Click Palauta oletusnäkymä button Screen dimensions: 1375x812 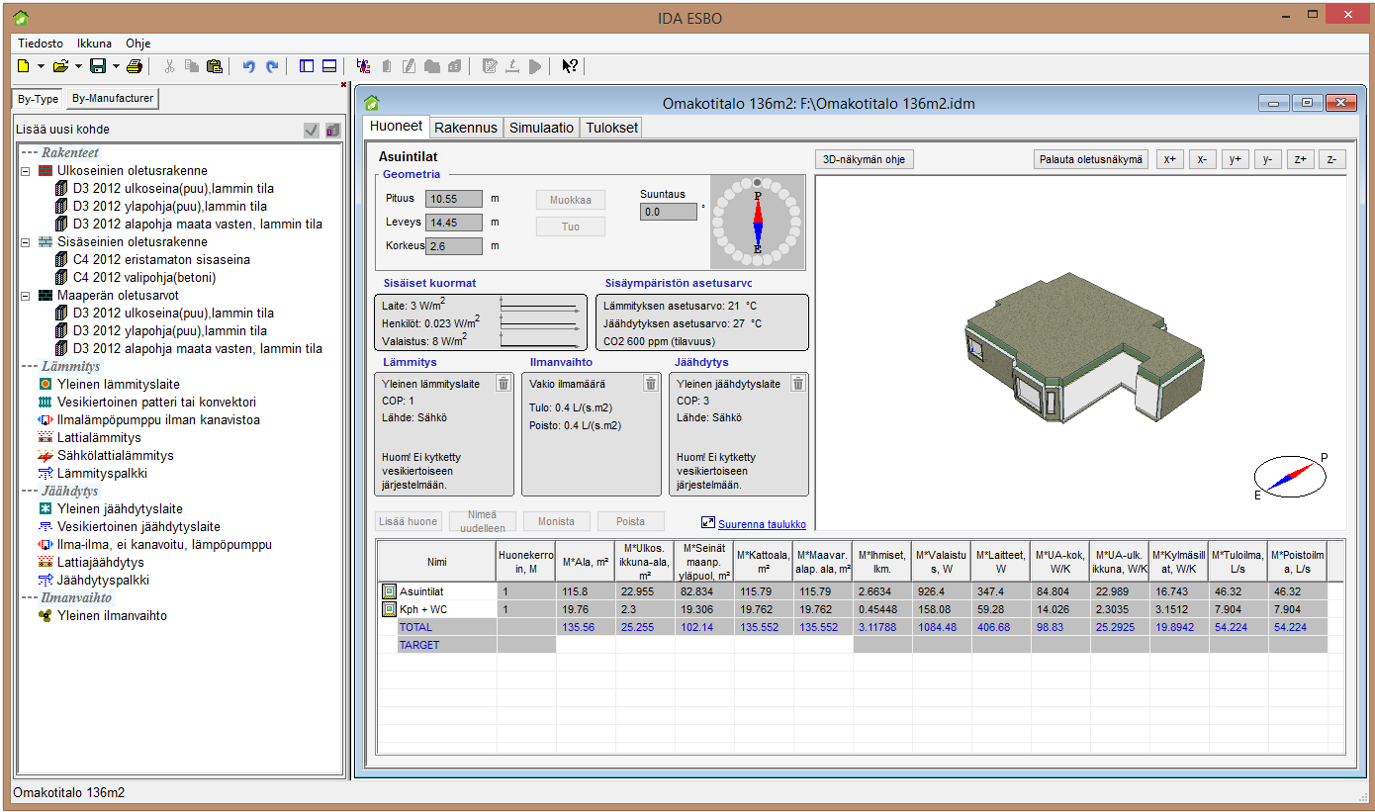(x=1091, y=159)
